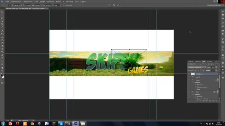The image size is (225, 126).
Task: Open the layer blending mode dropdown
Action: click(197, 67)
